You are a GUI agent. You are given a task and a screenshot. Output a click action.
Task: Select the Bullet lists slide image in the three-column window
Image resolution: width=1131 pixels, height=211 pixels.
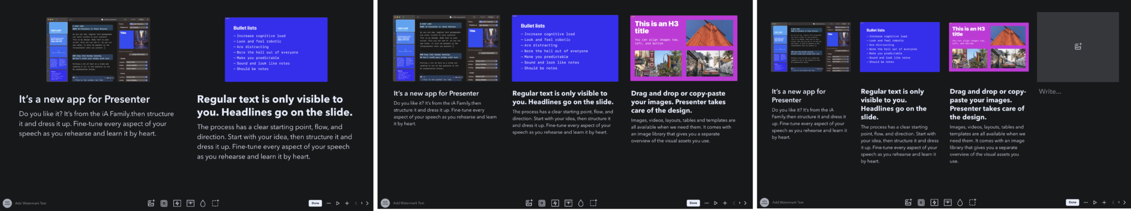(x=565, y=49)
